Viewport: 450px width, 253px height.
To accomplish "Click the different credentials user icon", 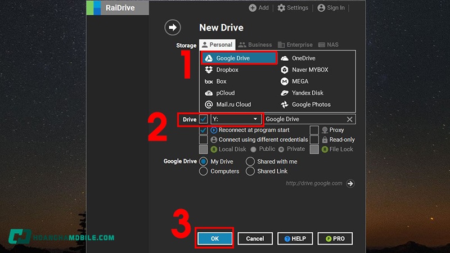I will 214,139.
